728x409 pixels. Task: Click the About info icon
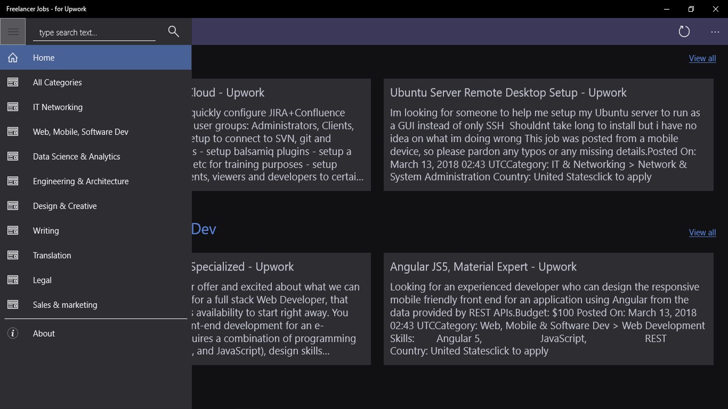tap(13, 333)
